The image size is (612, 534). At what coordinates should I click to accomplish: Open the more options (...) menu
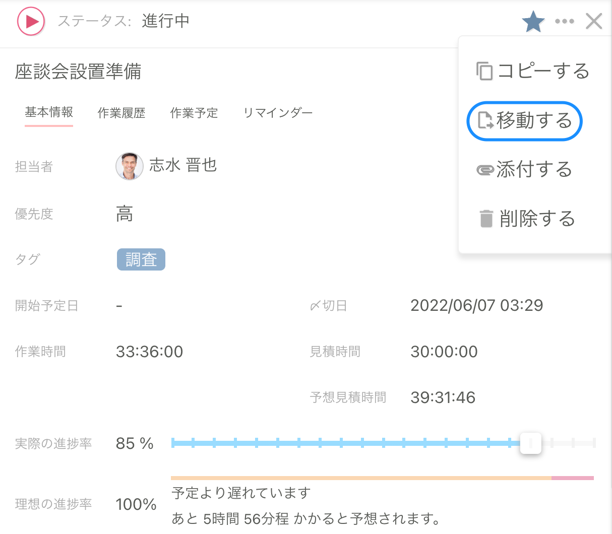pos(565,21)
